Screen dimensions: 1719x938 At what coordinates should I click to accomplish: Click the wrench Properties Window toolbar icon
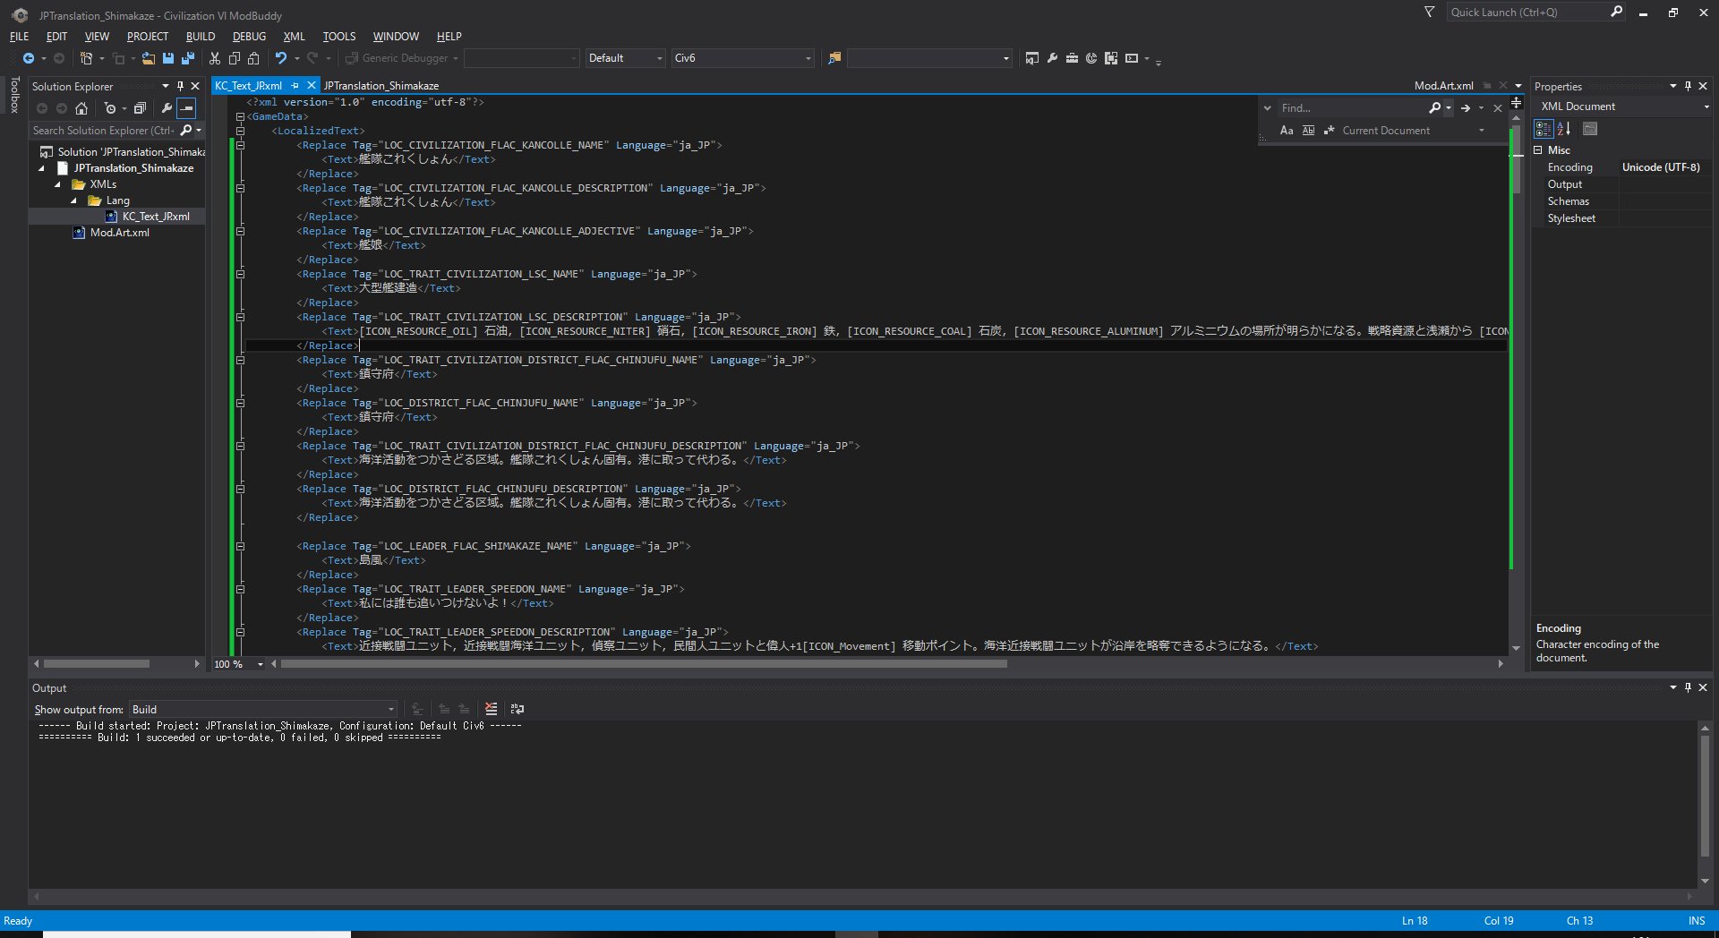pyautogui.click(x=1052, y=58)
